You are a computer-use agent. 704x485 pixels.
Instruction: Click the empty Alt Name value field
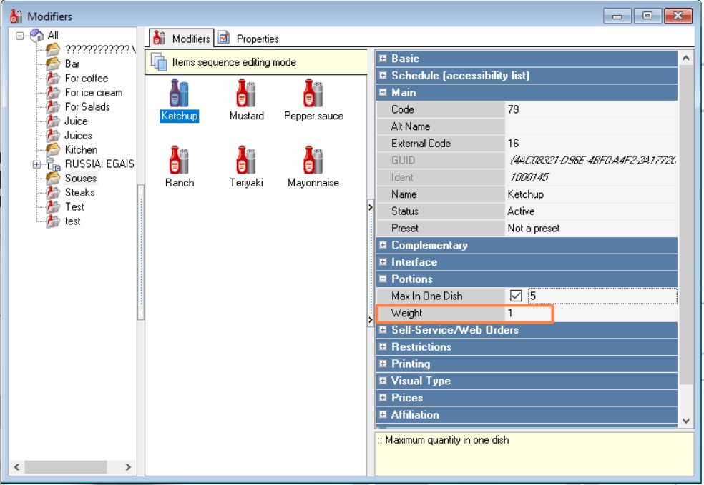[591, 126]
